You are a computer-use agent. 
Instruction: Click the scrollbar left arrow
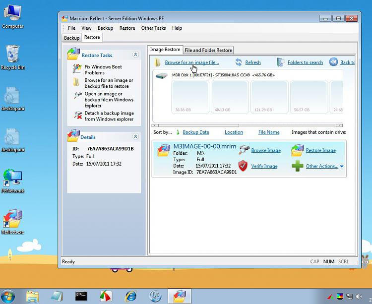tap(155, 125)
